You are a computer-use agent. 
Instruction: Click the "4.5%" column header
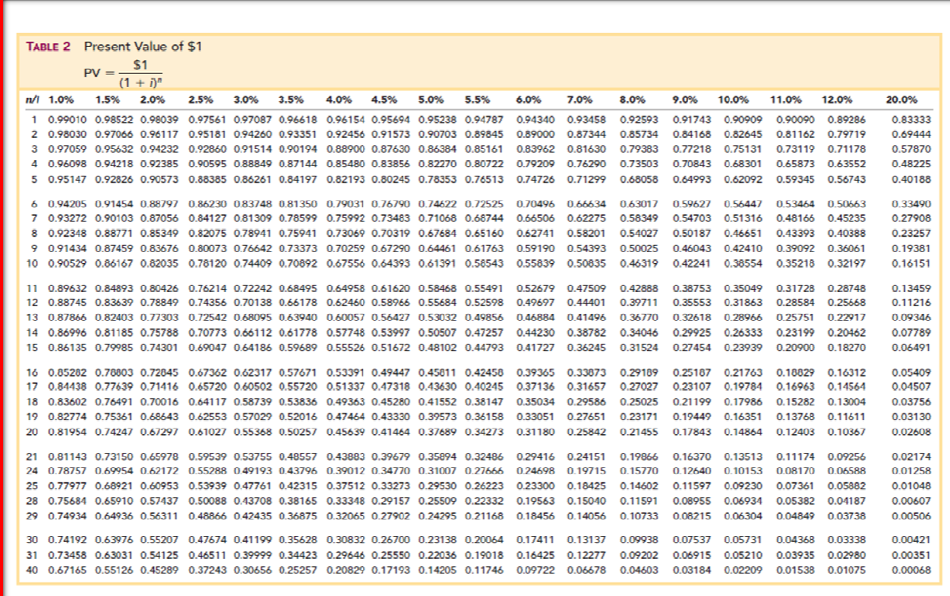tap(384, 100)
